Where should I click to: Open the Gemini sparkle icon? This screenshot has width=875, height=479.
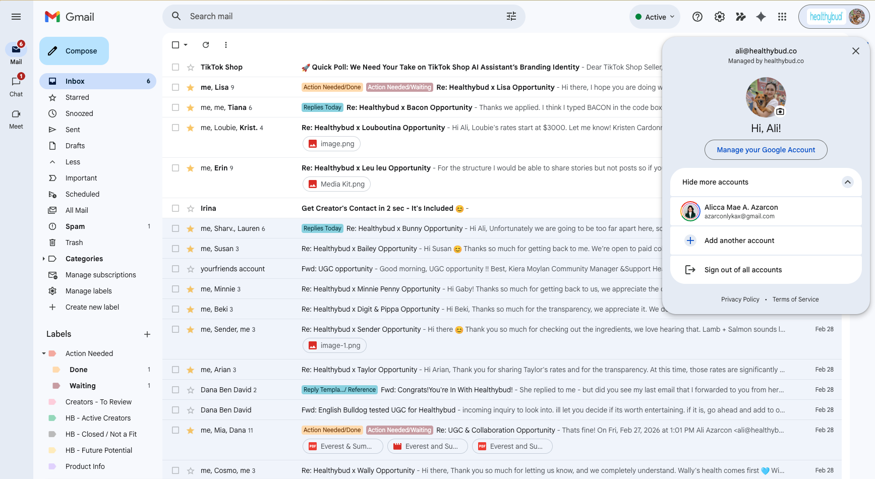[761, 17]
